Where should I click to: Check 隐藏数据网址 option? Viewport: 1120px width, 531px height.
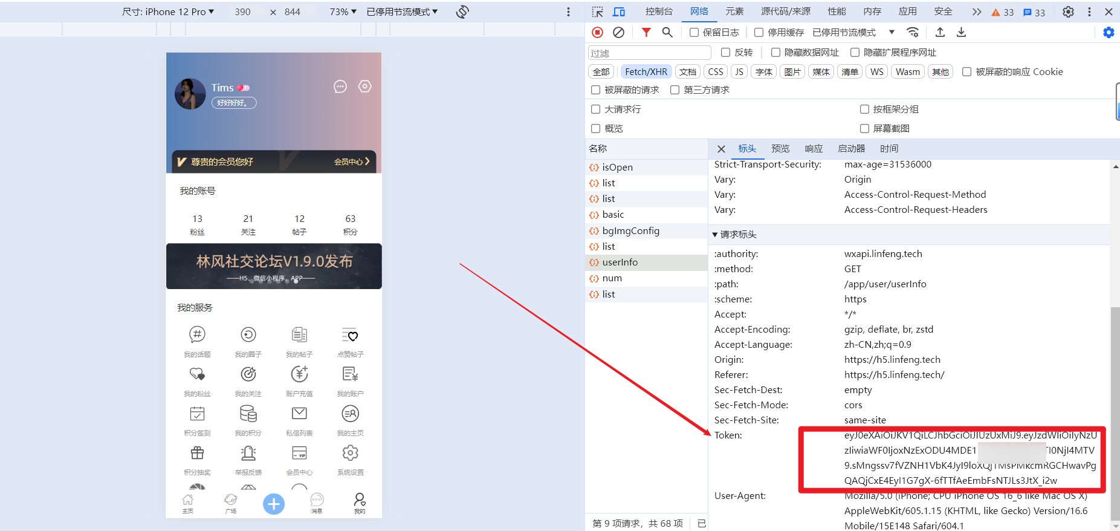coord(775,52)
